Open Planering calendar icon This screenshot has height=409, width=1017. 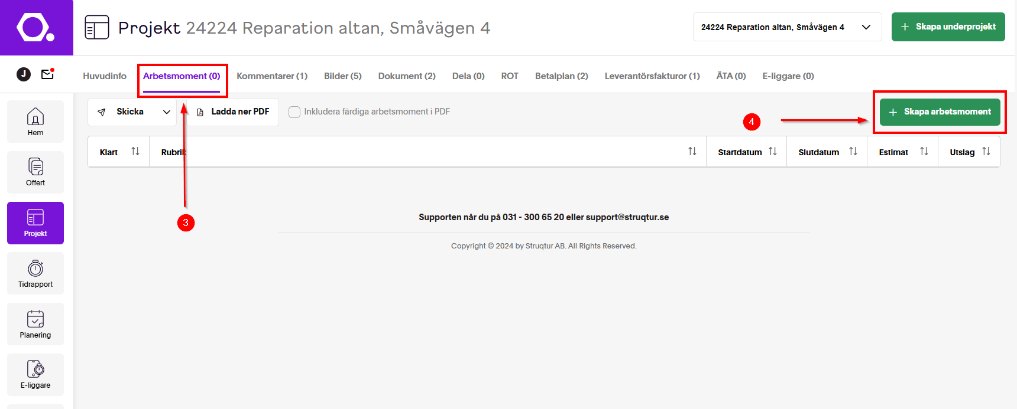[x=35, y=324]
